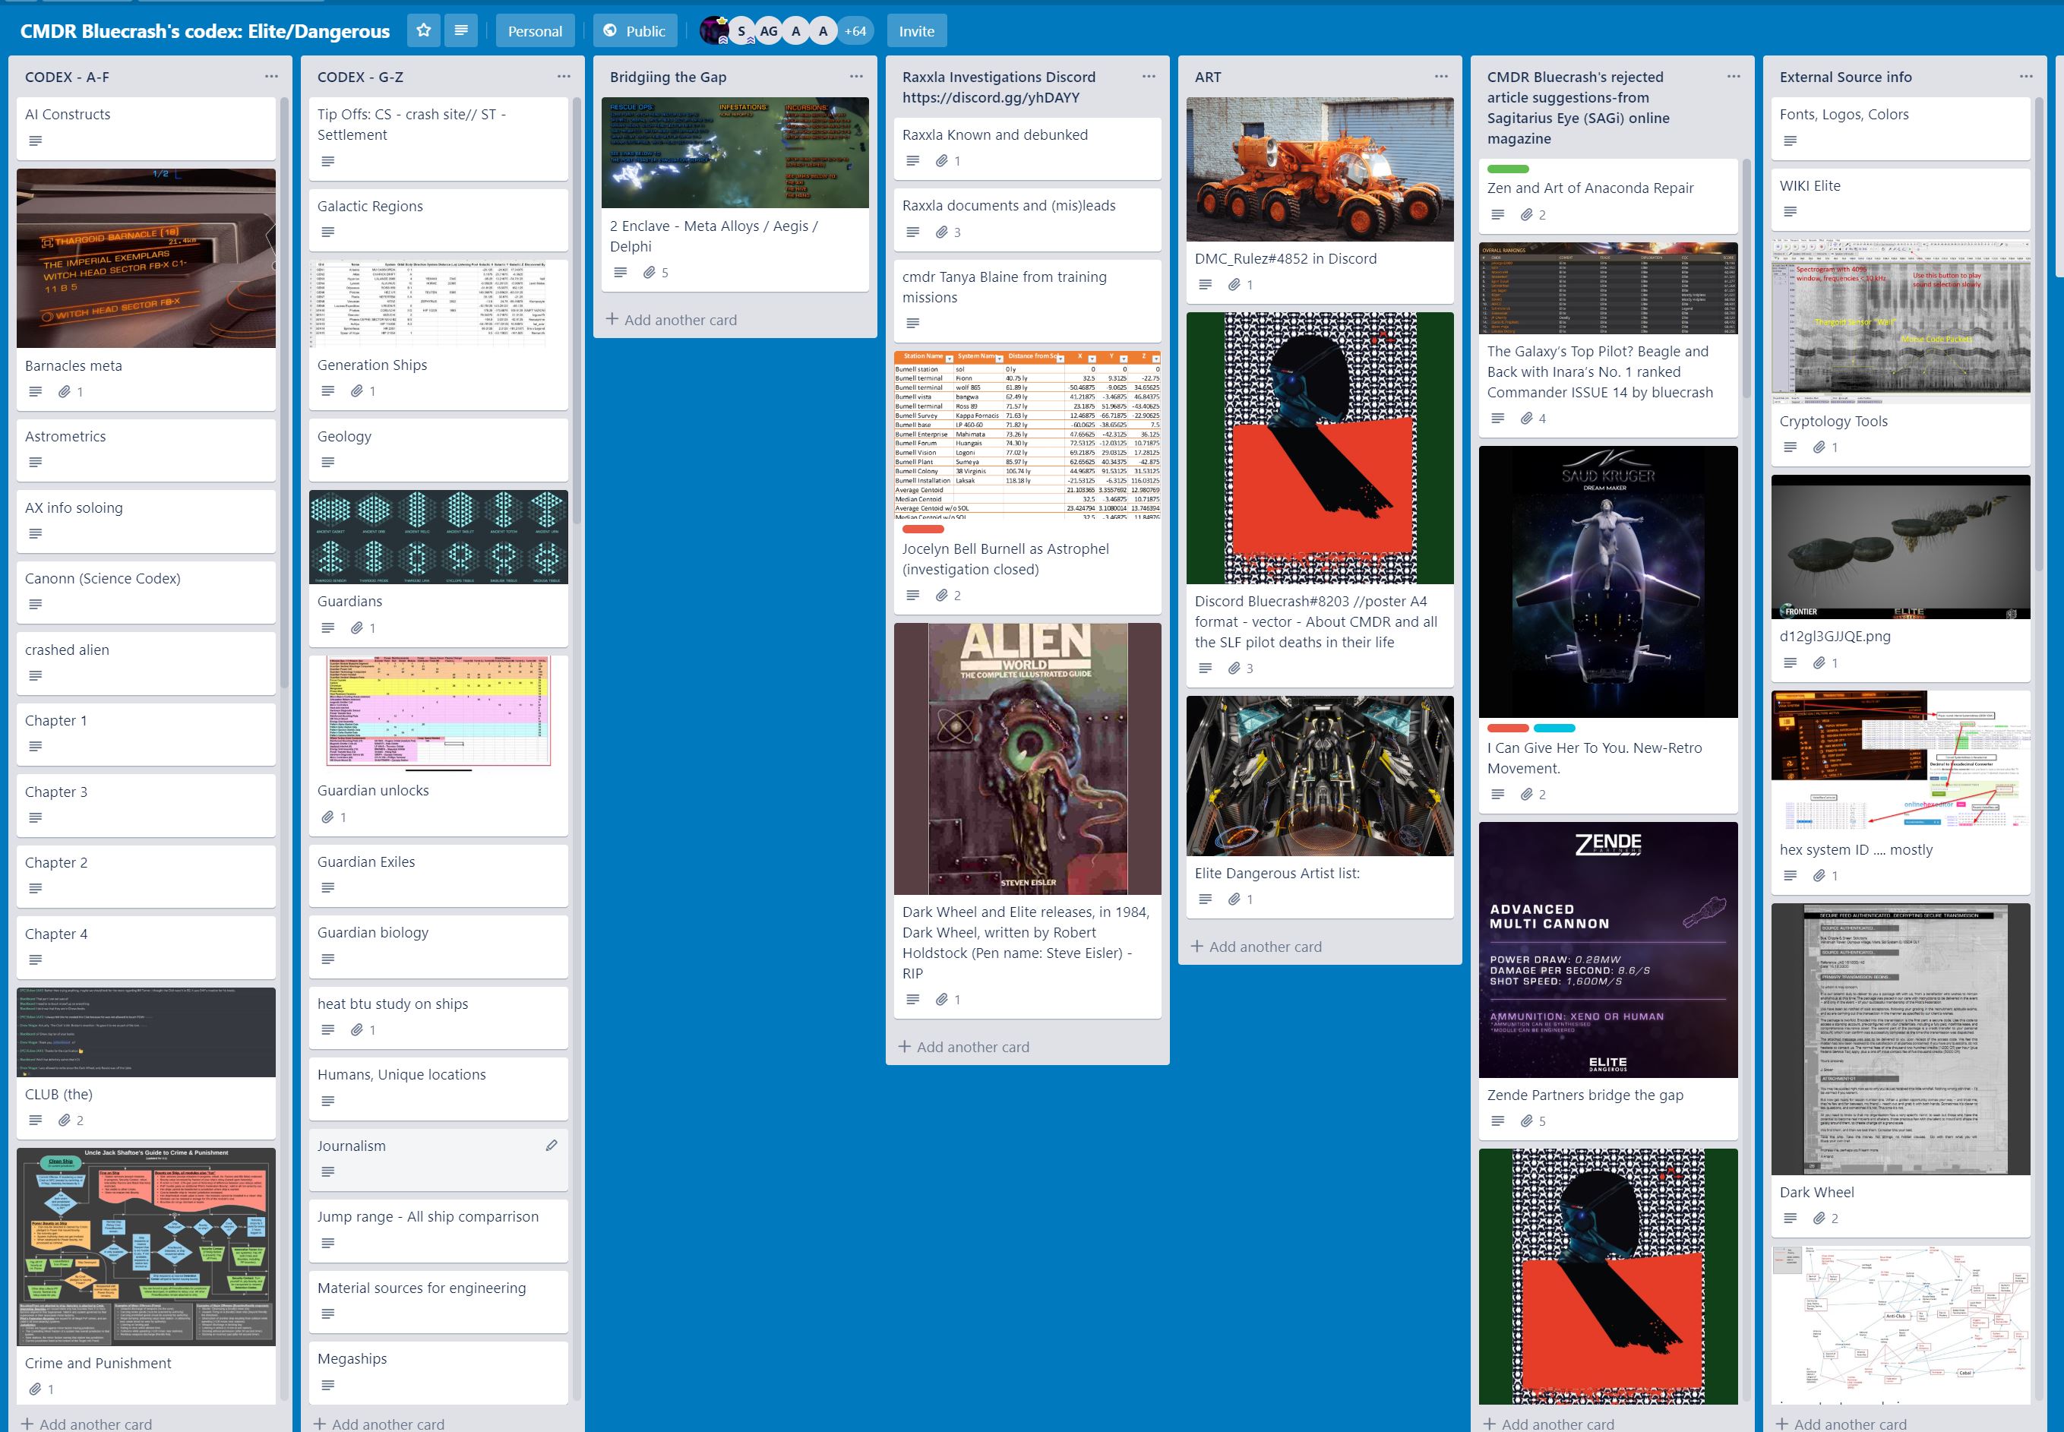Click the attachment icon on Zen and Art of Anaconda Repair
Image resolution: width=2064 pixels, height=1432 pixels.
tap(1526, 214)
